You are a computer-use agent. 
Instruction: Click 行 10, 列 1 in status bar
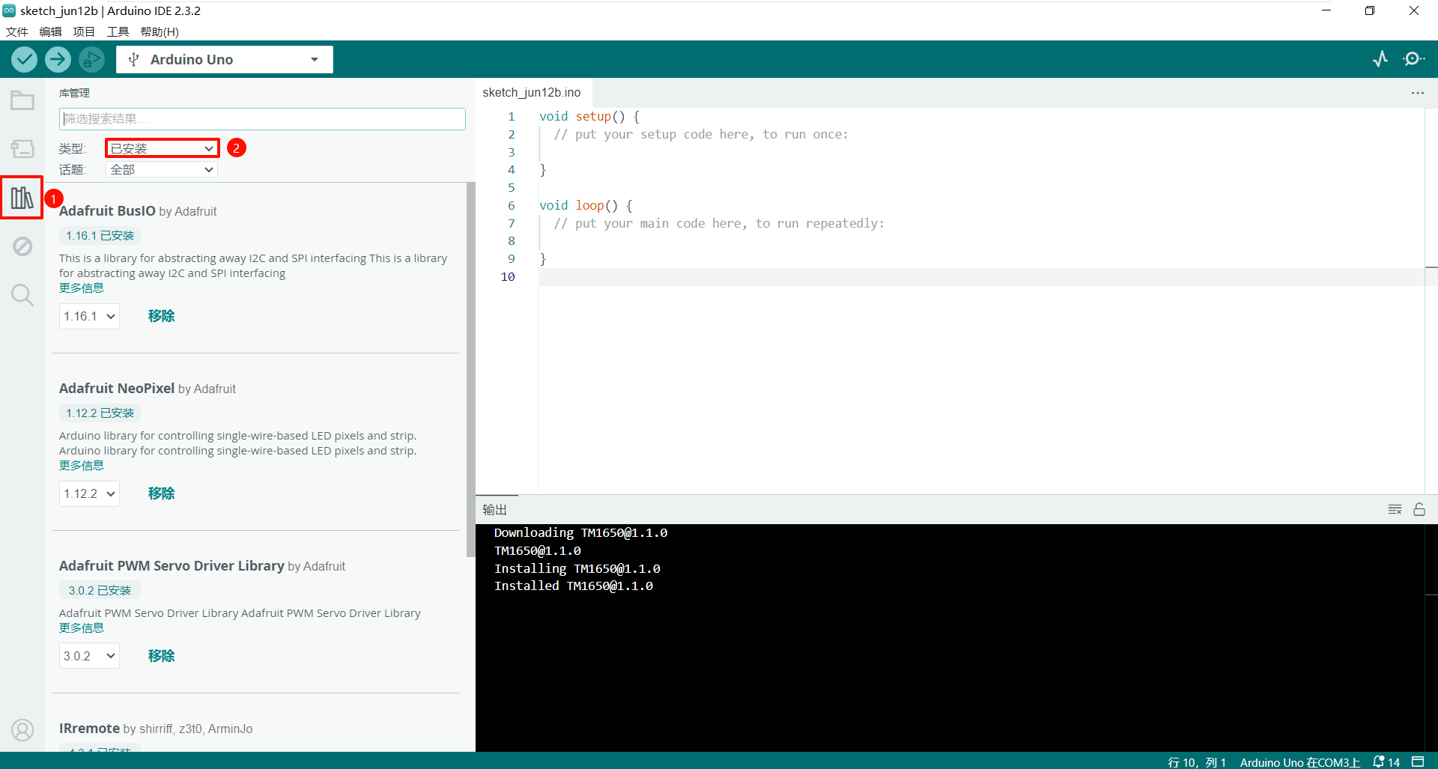[1197, 762]
